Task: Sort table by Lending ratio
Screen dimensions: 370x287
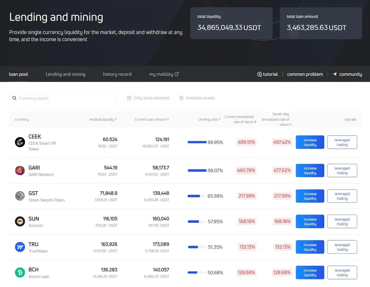Action: [x=209, y=119]
